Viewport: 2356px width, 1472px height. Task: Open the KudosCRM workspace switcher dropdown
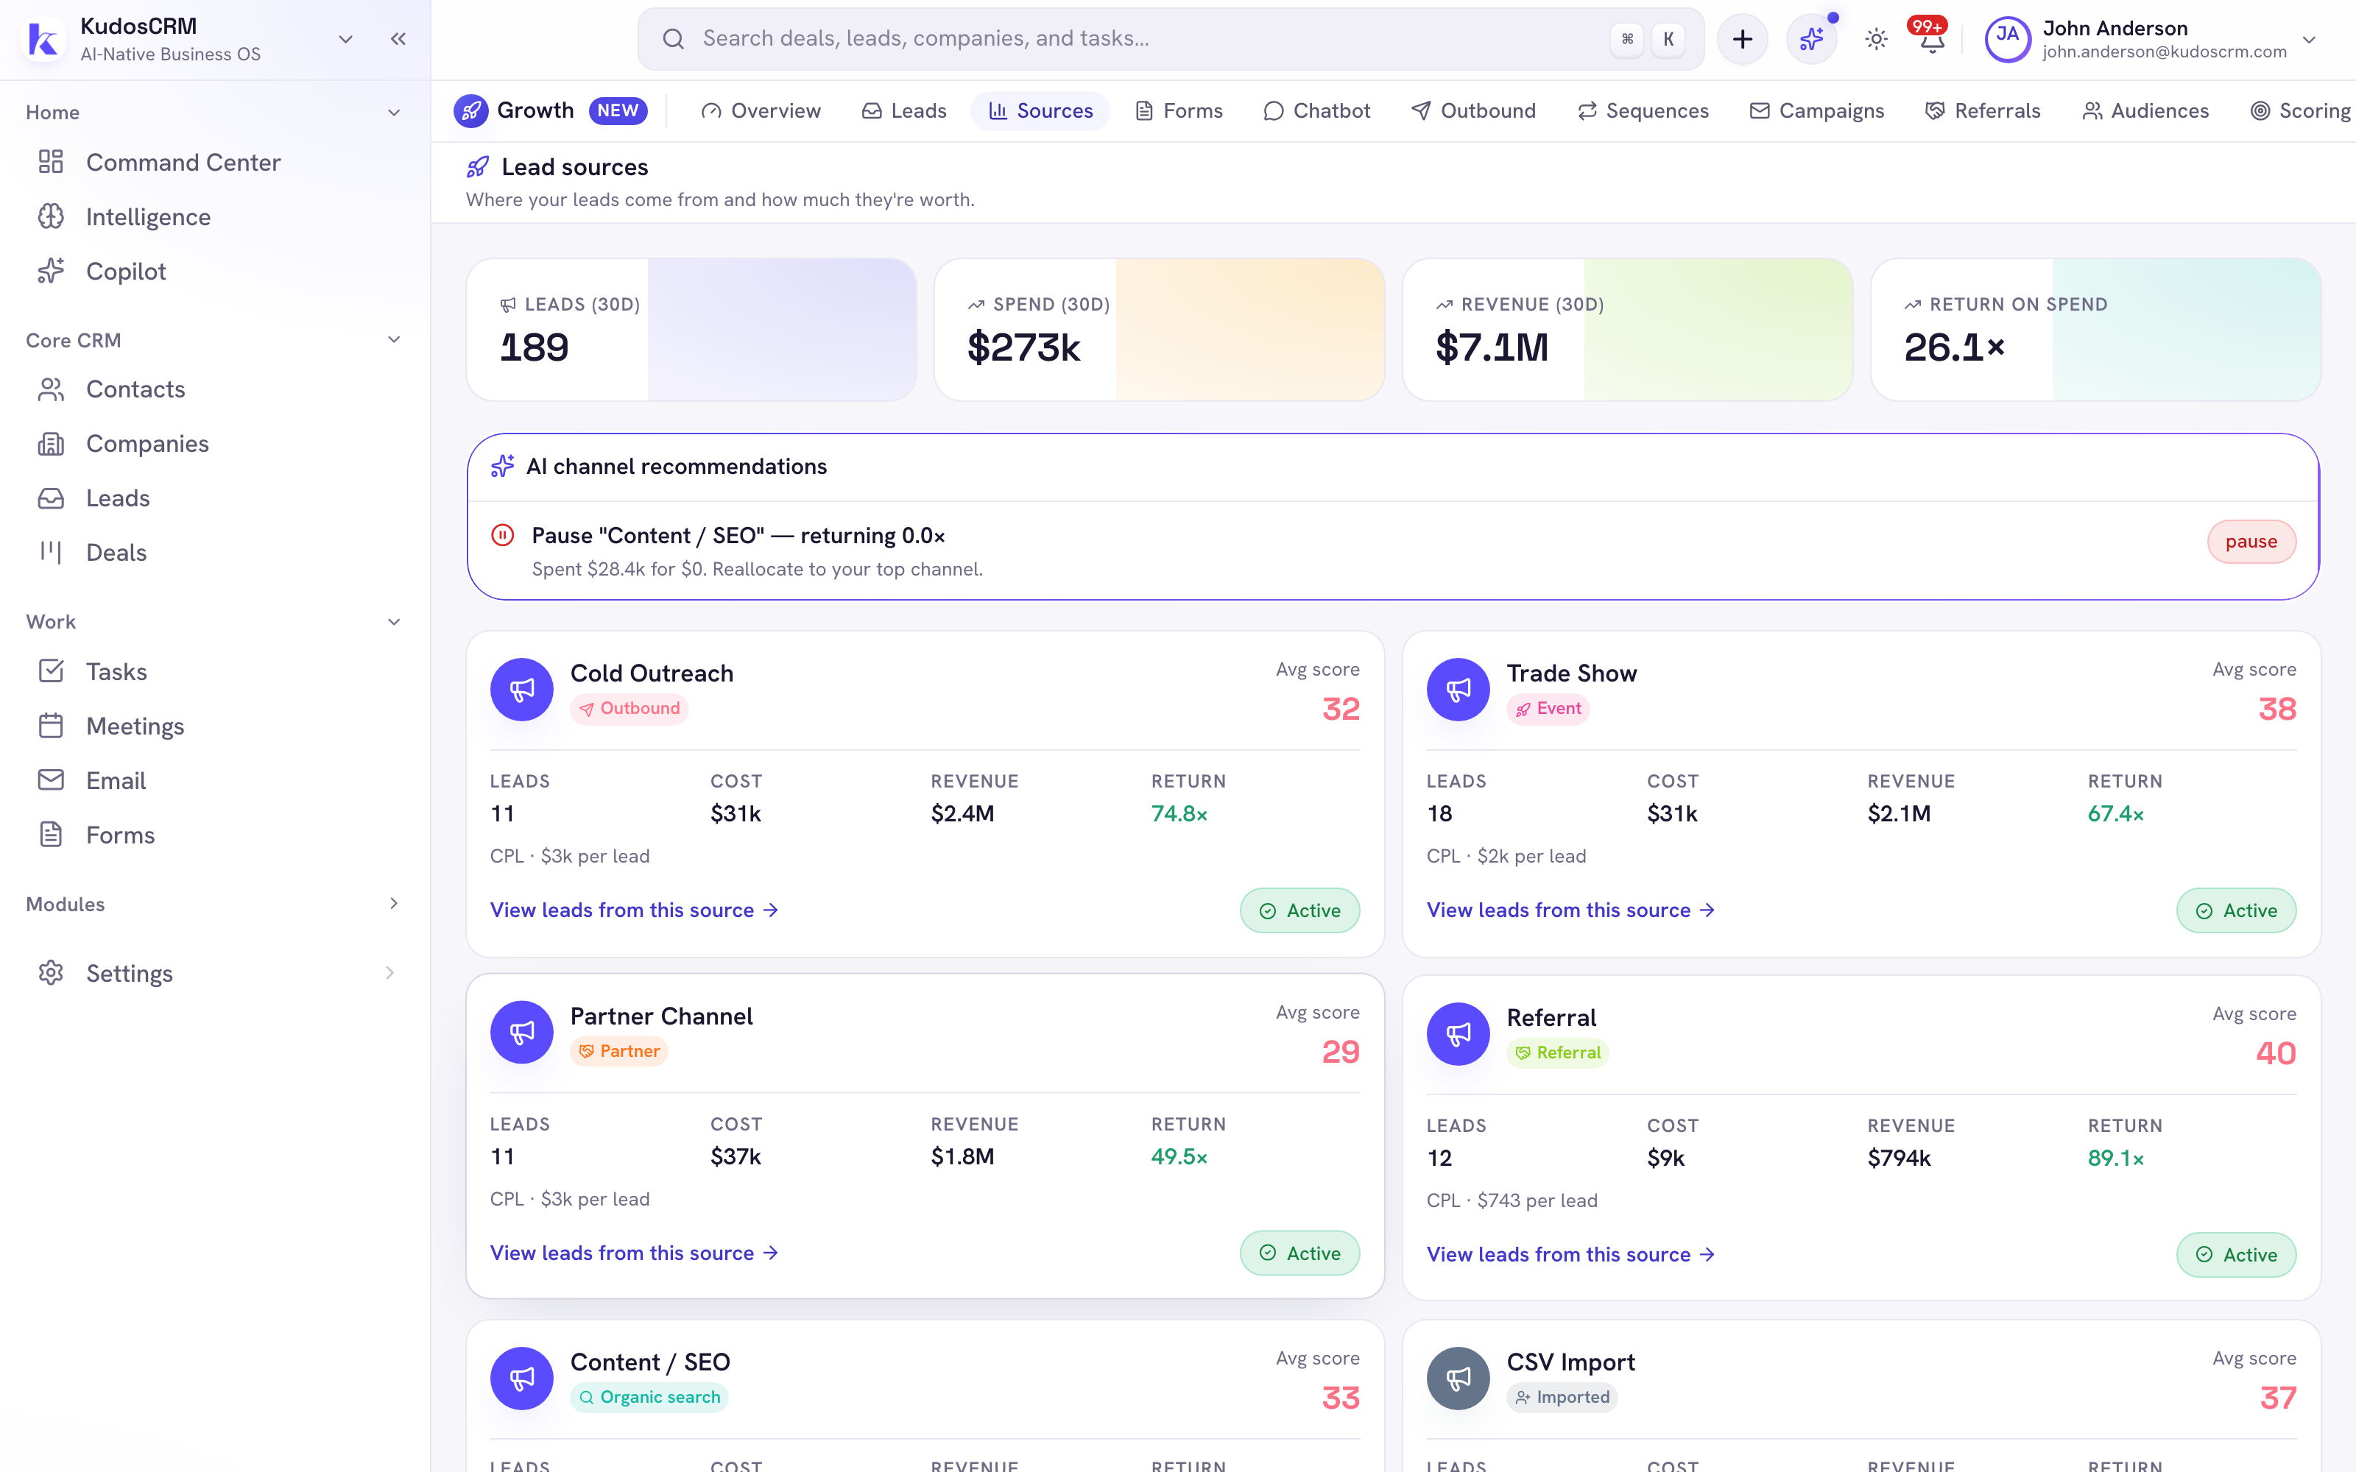point(345,39)
